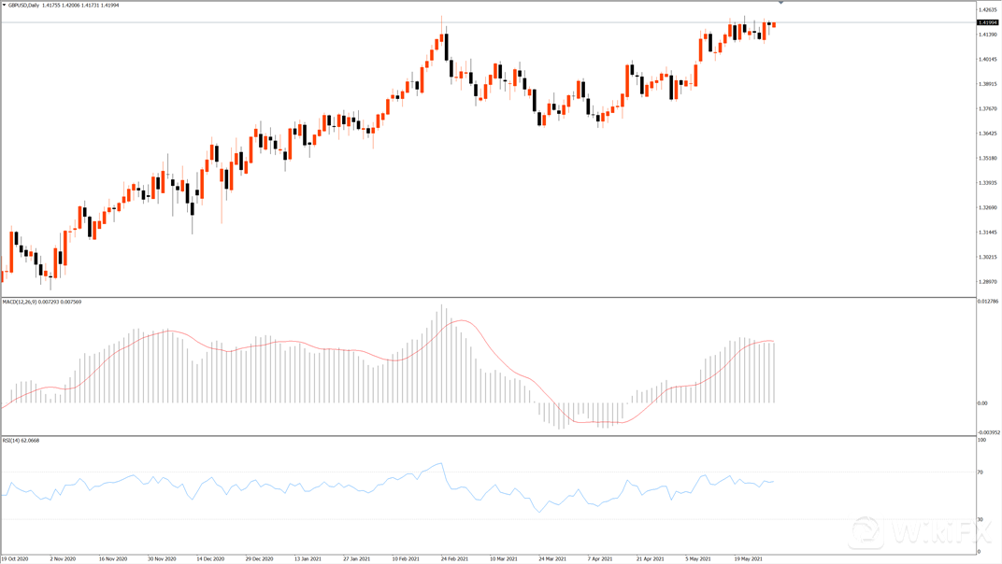Click the current price label 1.41994

(987, 22)
